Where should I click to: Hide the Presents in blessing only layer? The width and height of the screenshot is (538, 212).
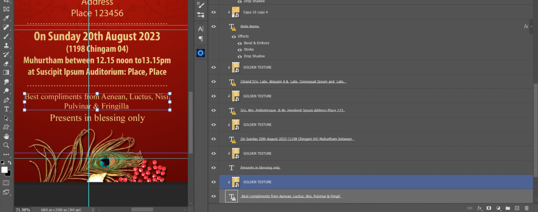click(x=214, y=168)
